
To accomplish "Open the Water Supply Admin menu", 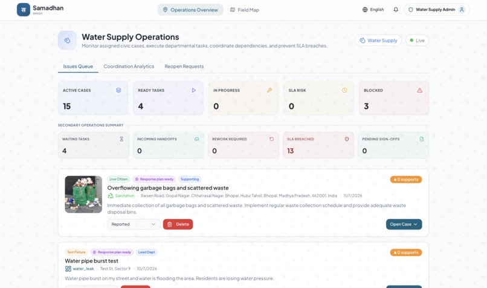I will (x=437, y=10).
